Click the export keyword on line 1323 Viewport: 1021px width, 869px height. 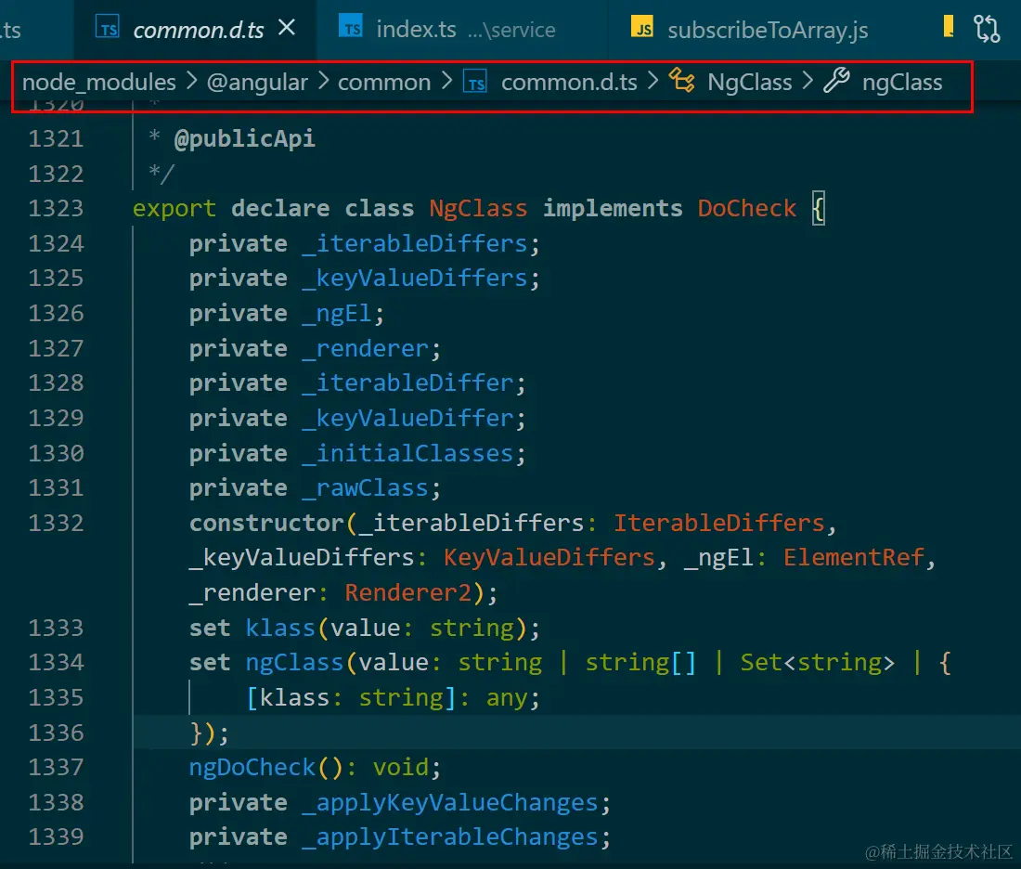[174, 209]
